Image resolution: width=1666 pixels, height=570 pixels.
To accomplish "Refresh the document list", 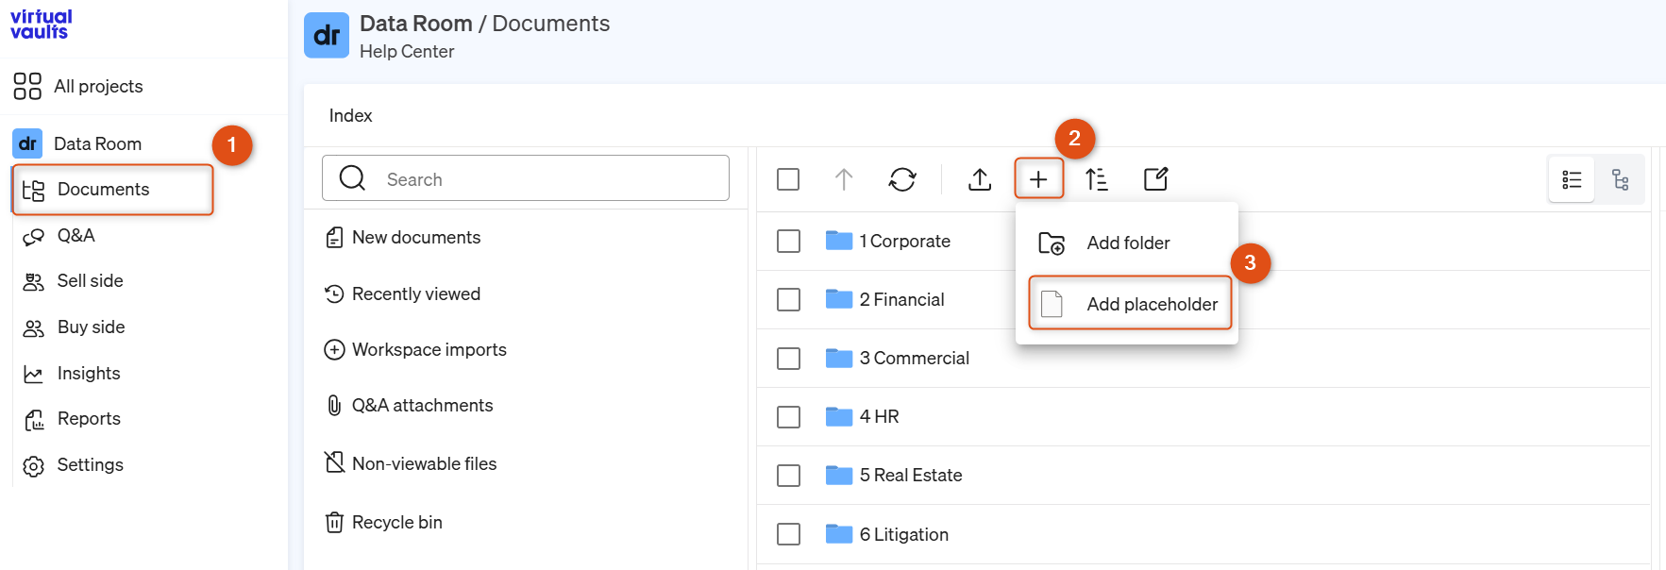I will pos(902,179).
